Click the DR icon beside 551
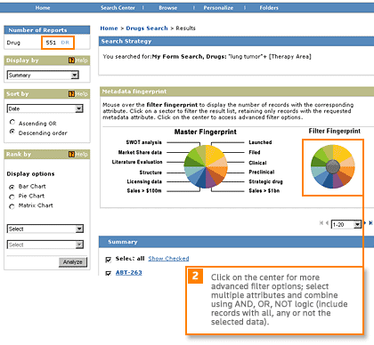Screen dimensions: 374x345 tap(65, 43)
